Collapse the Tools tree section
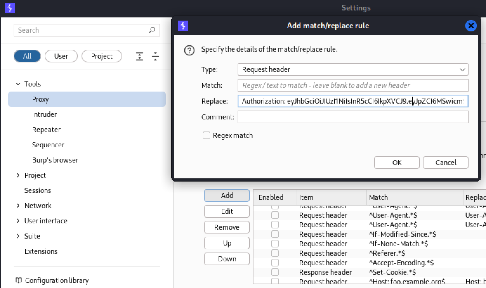Viewport: 486px width, 288px height. pyautogui.click(x=18, y=84)
